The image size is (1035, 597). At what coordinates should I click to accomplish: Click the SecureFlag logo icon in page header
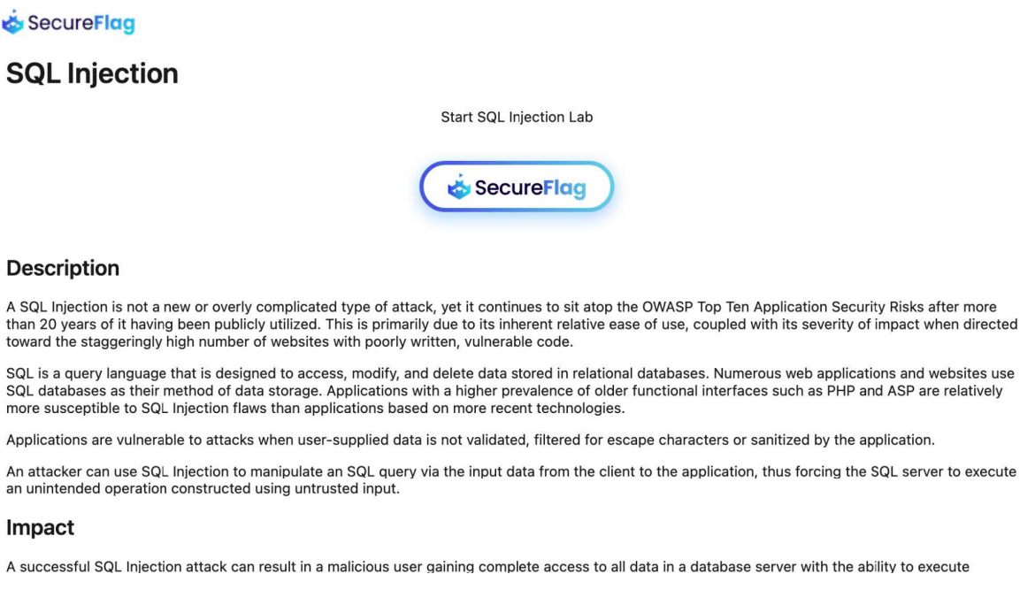click(x=12, y=22)
